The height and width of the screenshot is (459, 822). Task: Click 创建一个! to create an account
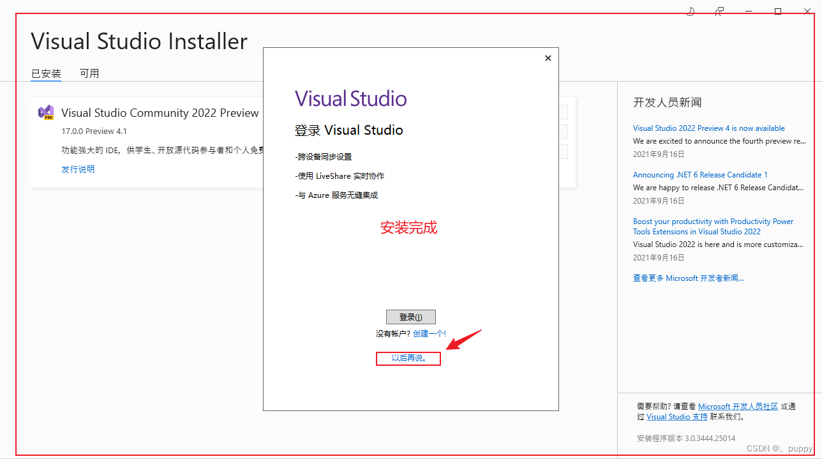[429, 333]
